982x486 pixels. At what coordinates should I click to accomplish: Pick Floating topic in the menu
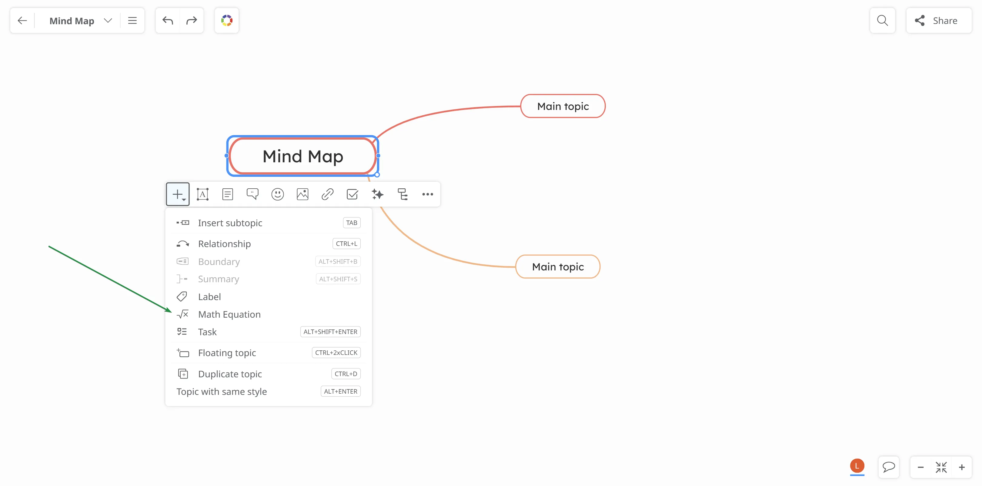coord(227,353)
